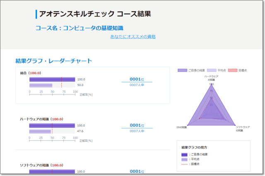Click the ハードウェアの知識 vertex on radar chart
This screenshot has width=265, height=176.
coord(211,83)
